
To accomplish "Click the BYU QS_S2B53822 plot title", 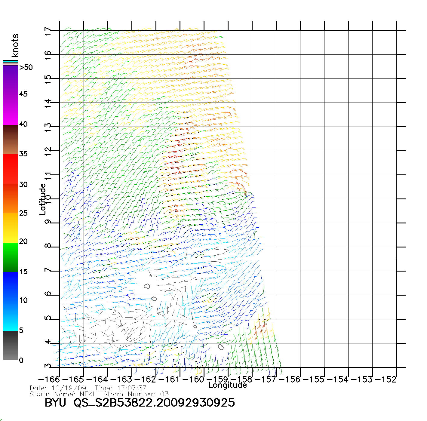I will click(x=140, y=403).
